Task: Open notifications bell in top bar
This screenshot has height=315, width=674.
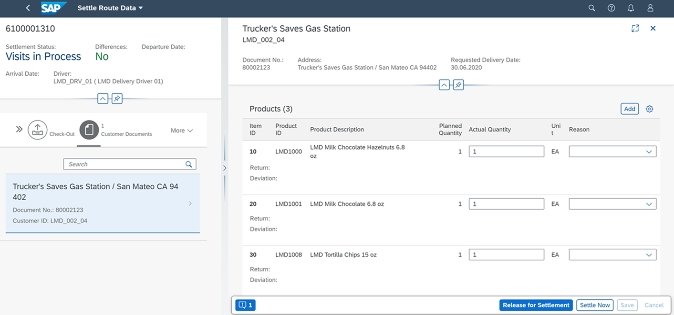Action: (x=631, y=8)
